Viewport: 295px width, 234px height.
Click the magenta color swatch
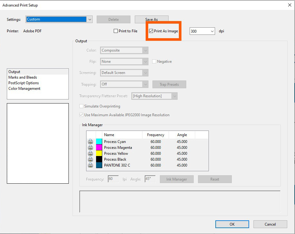tap(99, 147)
